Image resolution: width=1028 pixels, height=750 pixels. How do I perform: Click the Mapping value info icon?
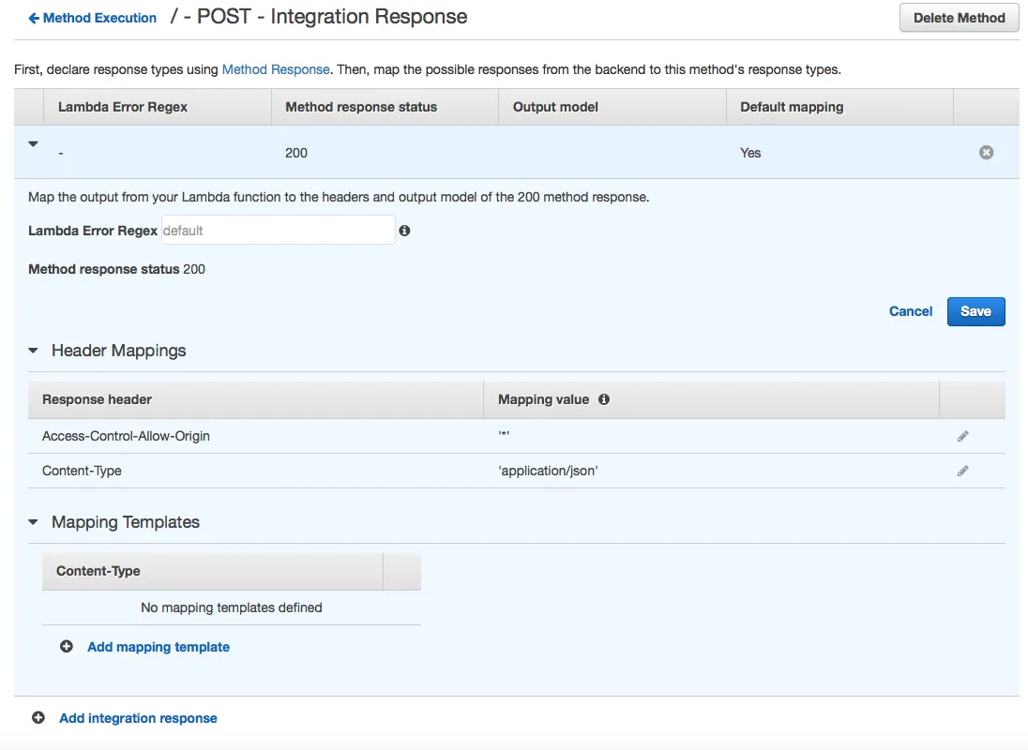604,399
